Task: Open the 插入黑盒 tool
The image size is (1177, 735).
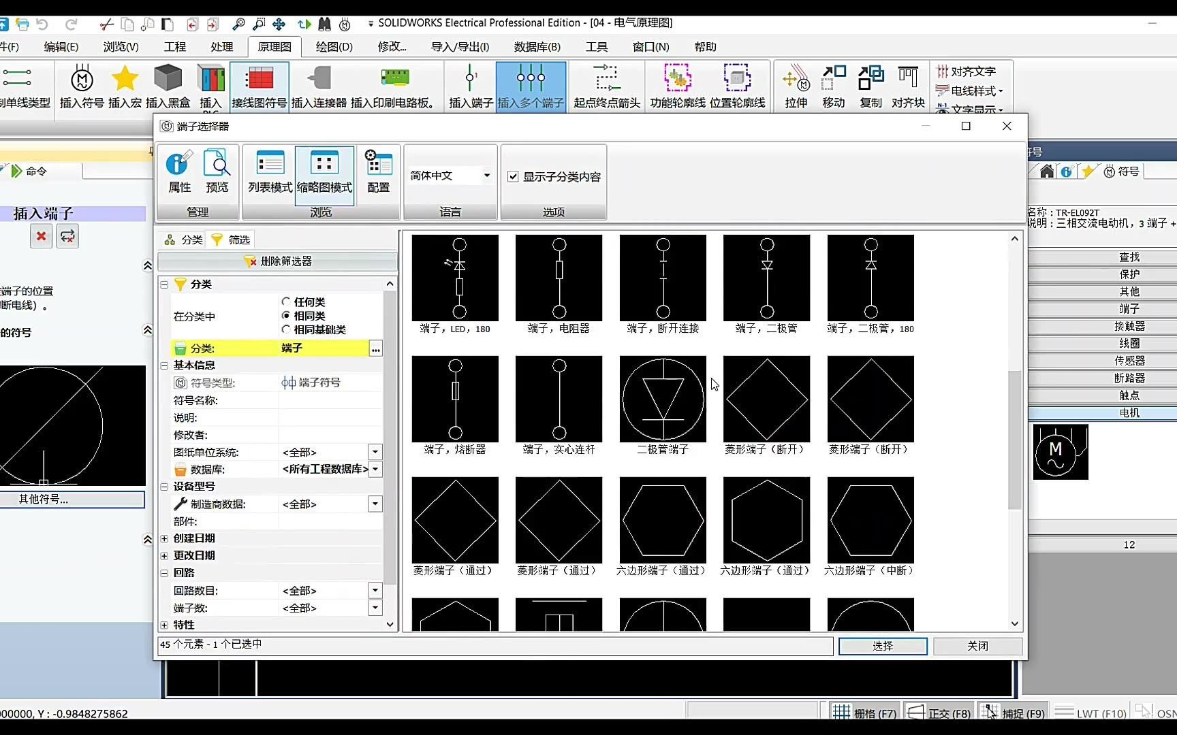Action: (x=168, y=87)
